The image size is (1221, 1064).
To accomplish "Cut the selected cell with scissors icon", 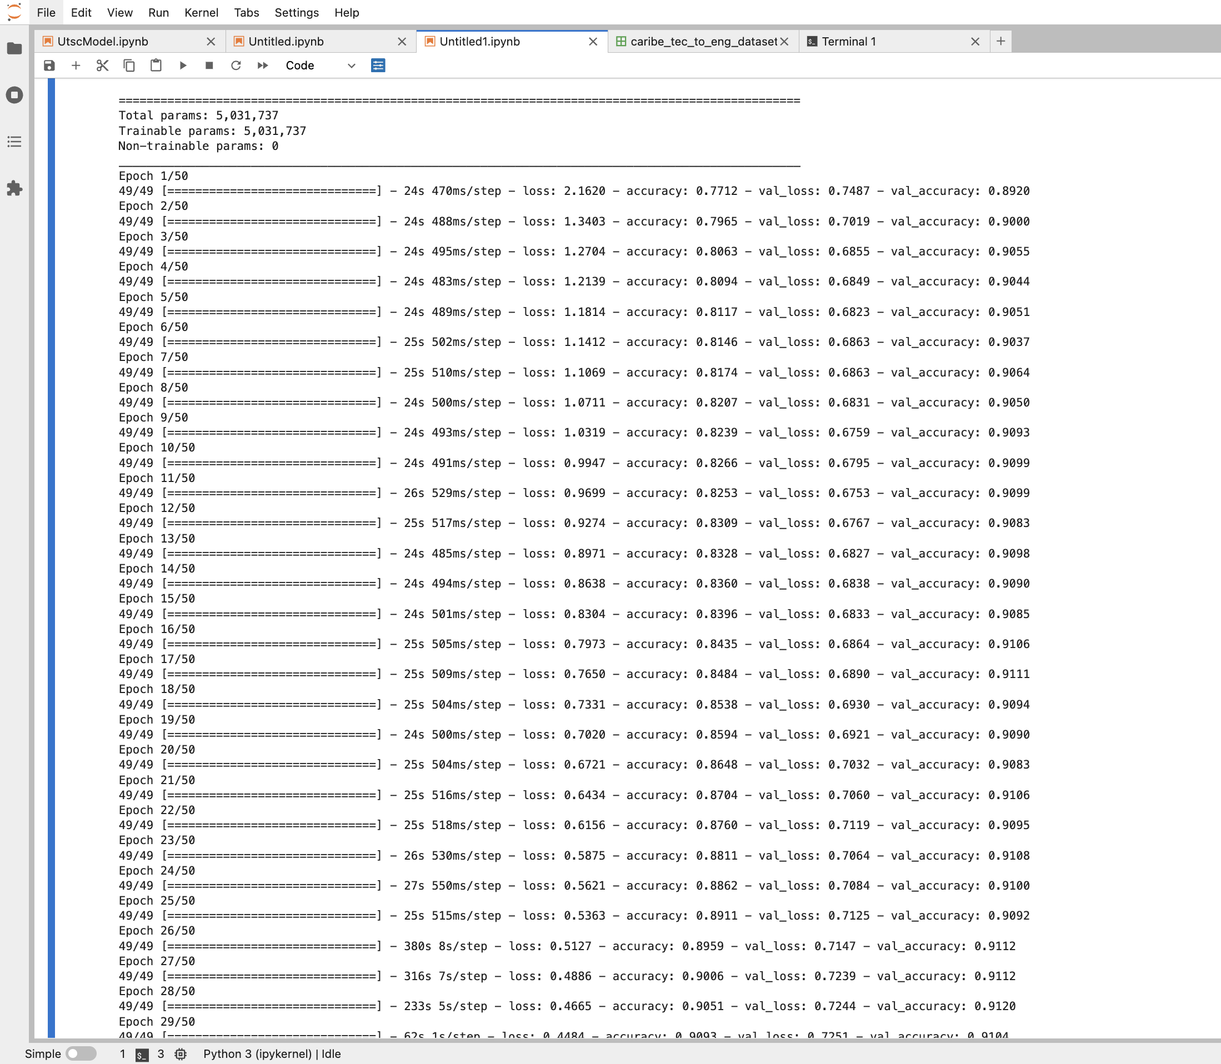I will (x=102, y=66).
